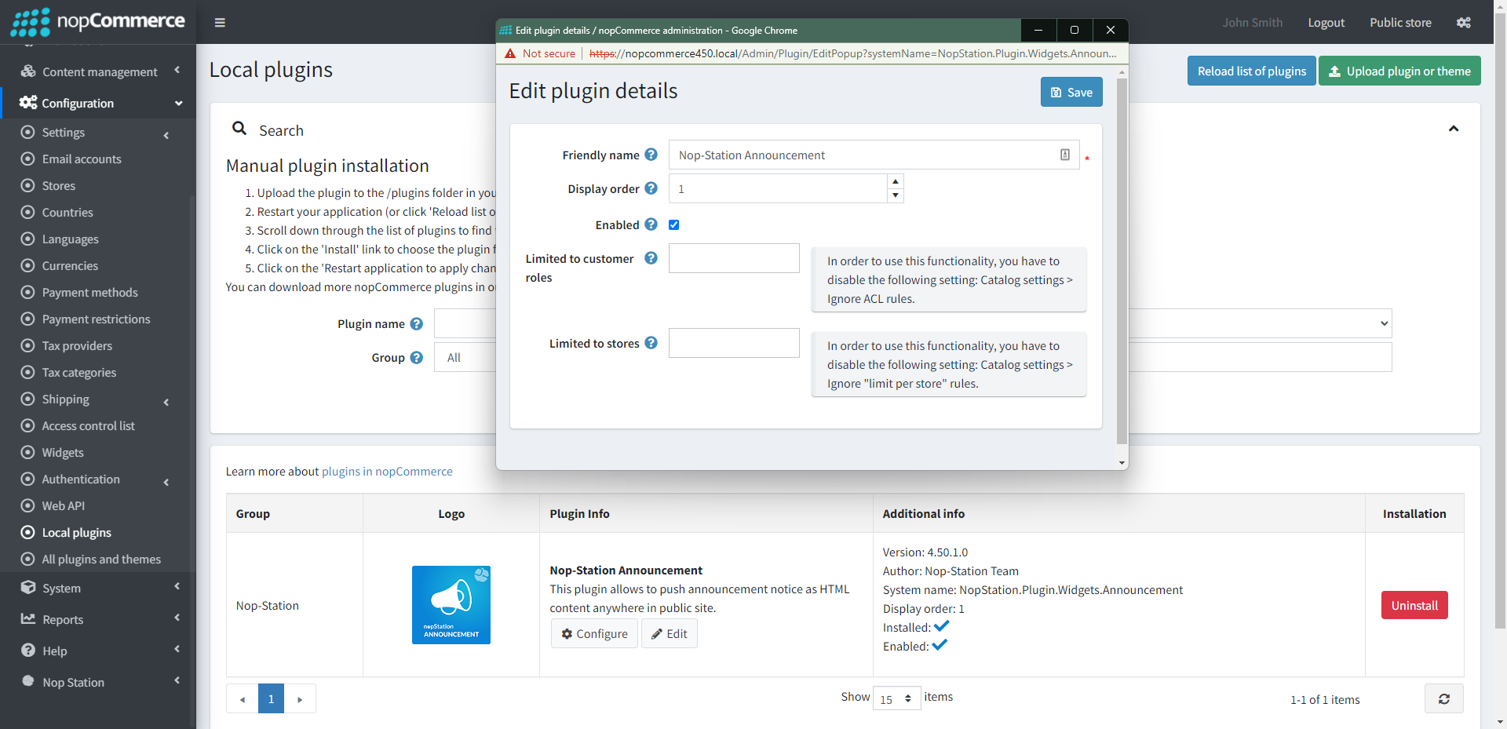Save the plugin details

(x=1071, y=92)
